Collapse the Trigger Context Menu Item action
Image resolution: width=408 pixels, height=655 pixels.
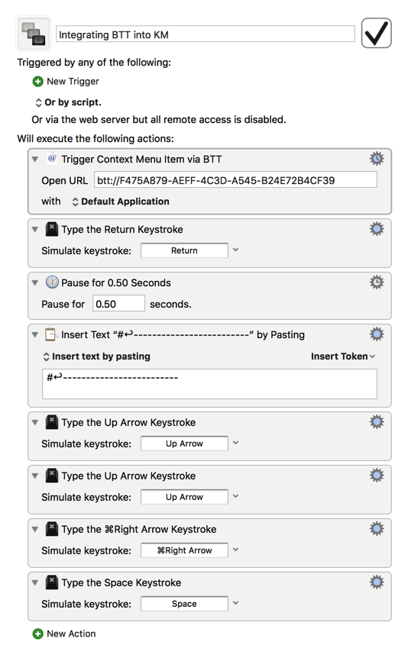tap(35, 159)
